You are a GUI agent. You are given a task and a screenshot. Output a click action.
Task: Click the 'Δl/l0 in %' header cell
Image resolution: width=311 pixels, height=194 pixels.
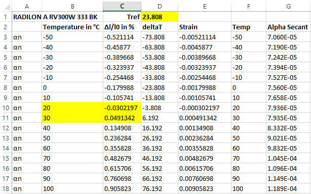[122, 27]
